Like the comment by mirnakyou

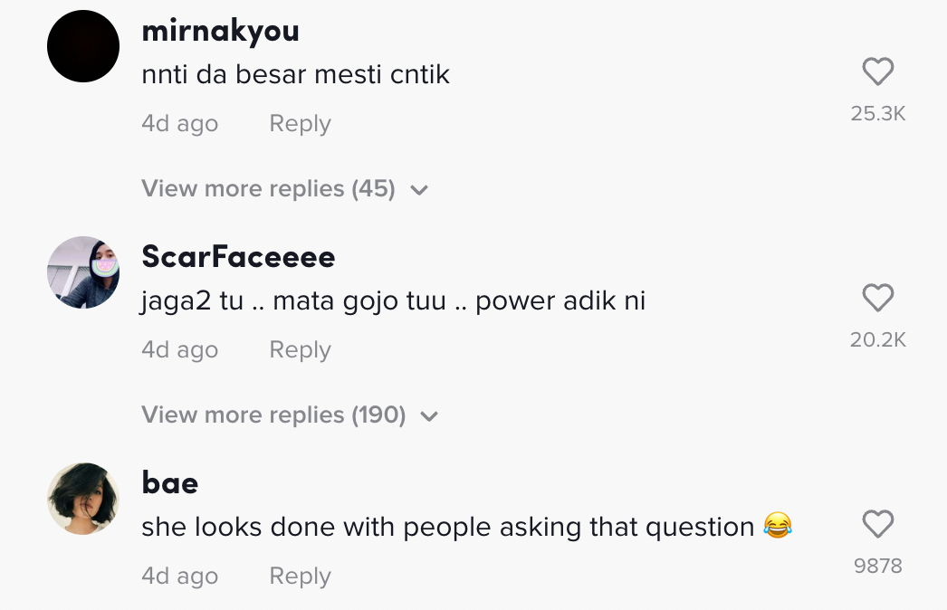(x=877, y=71)
